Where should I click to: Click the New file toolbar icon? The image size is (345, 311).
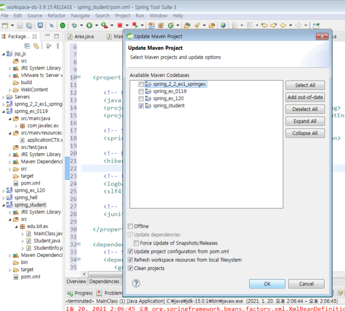(5, 26)
